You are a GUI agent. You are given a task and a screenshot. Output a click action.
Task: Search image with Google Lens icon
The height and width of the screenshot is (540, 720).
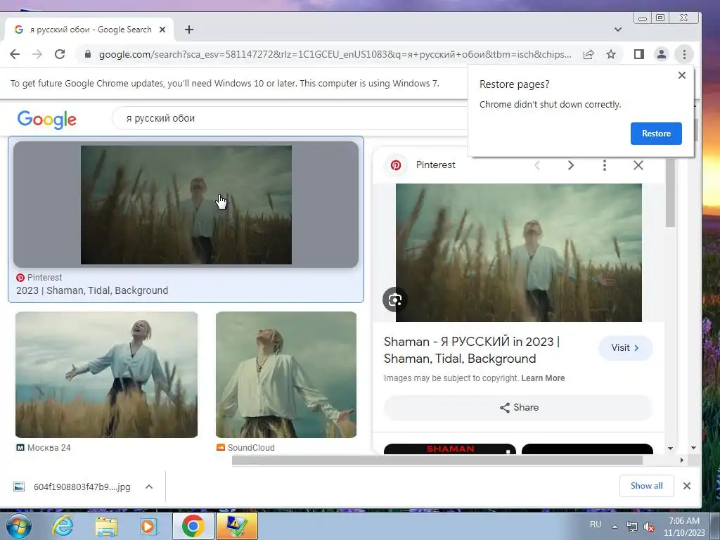pyautogui.click(x=395, y=300)
